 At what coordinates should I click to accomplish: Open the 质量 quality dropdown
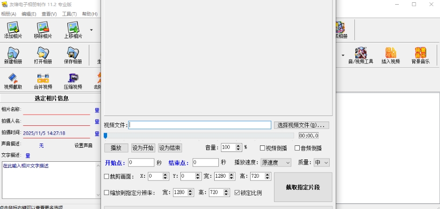[322, 162]
